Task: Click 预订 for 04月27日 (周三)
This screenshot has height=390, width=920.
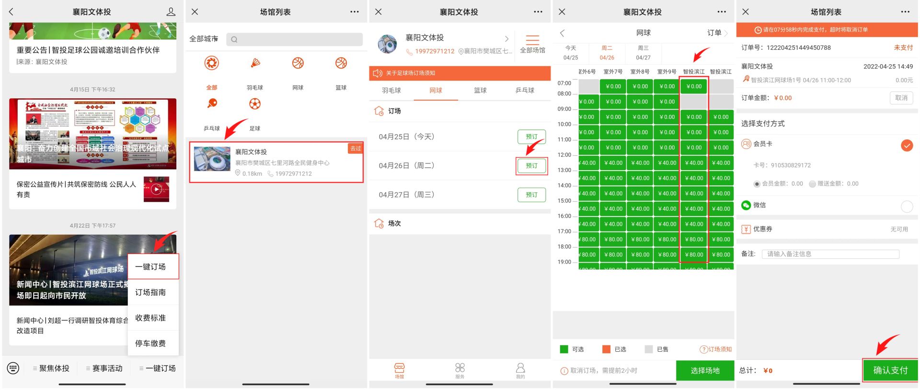Action: 531,195
